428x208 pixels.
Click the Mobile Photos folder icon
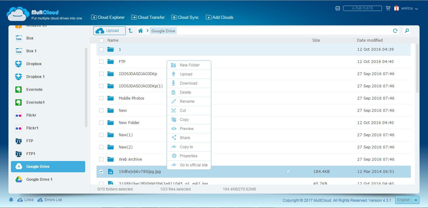(x=110, y=98)
